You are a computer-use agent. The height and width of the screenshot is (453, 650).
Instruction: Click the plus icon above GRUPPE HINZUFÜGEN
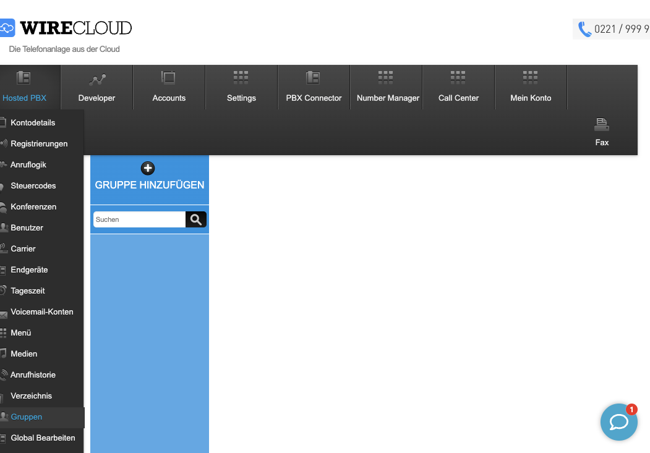147,167
